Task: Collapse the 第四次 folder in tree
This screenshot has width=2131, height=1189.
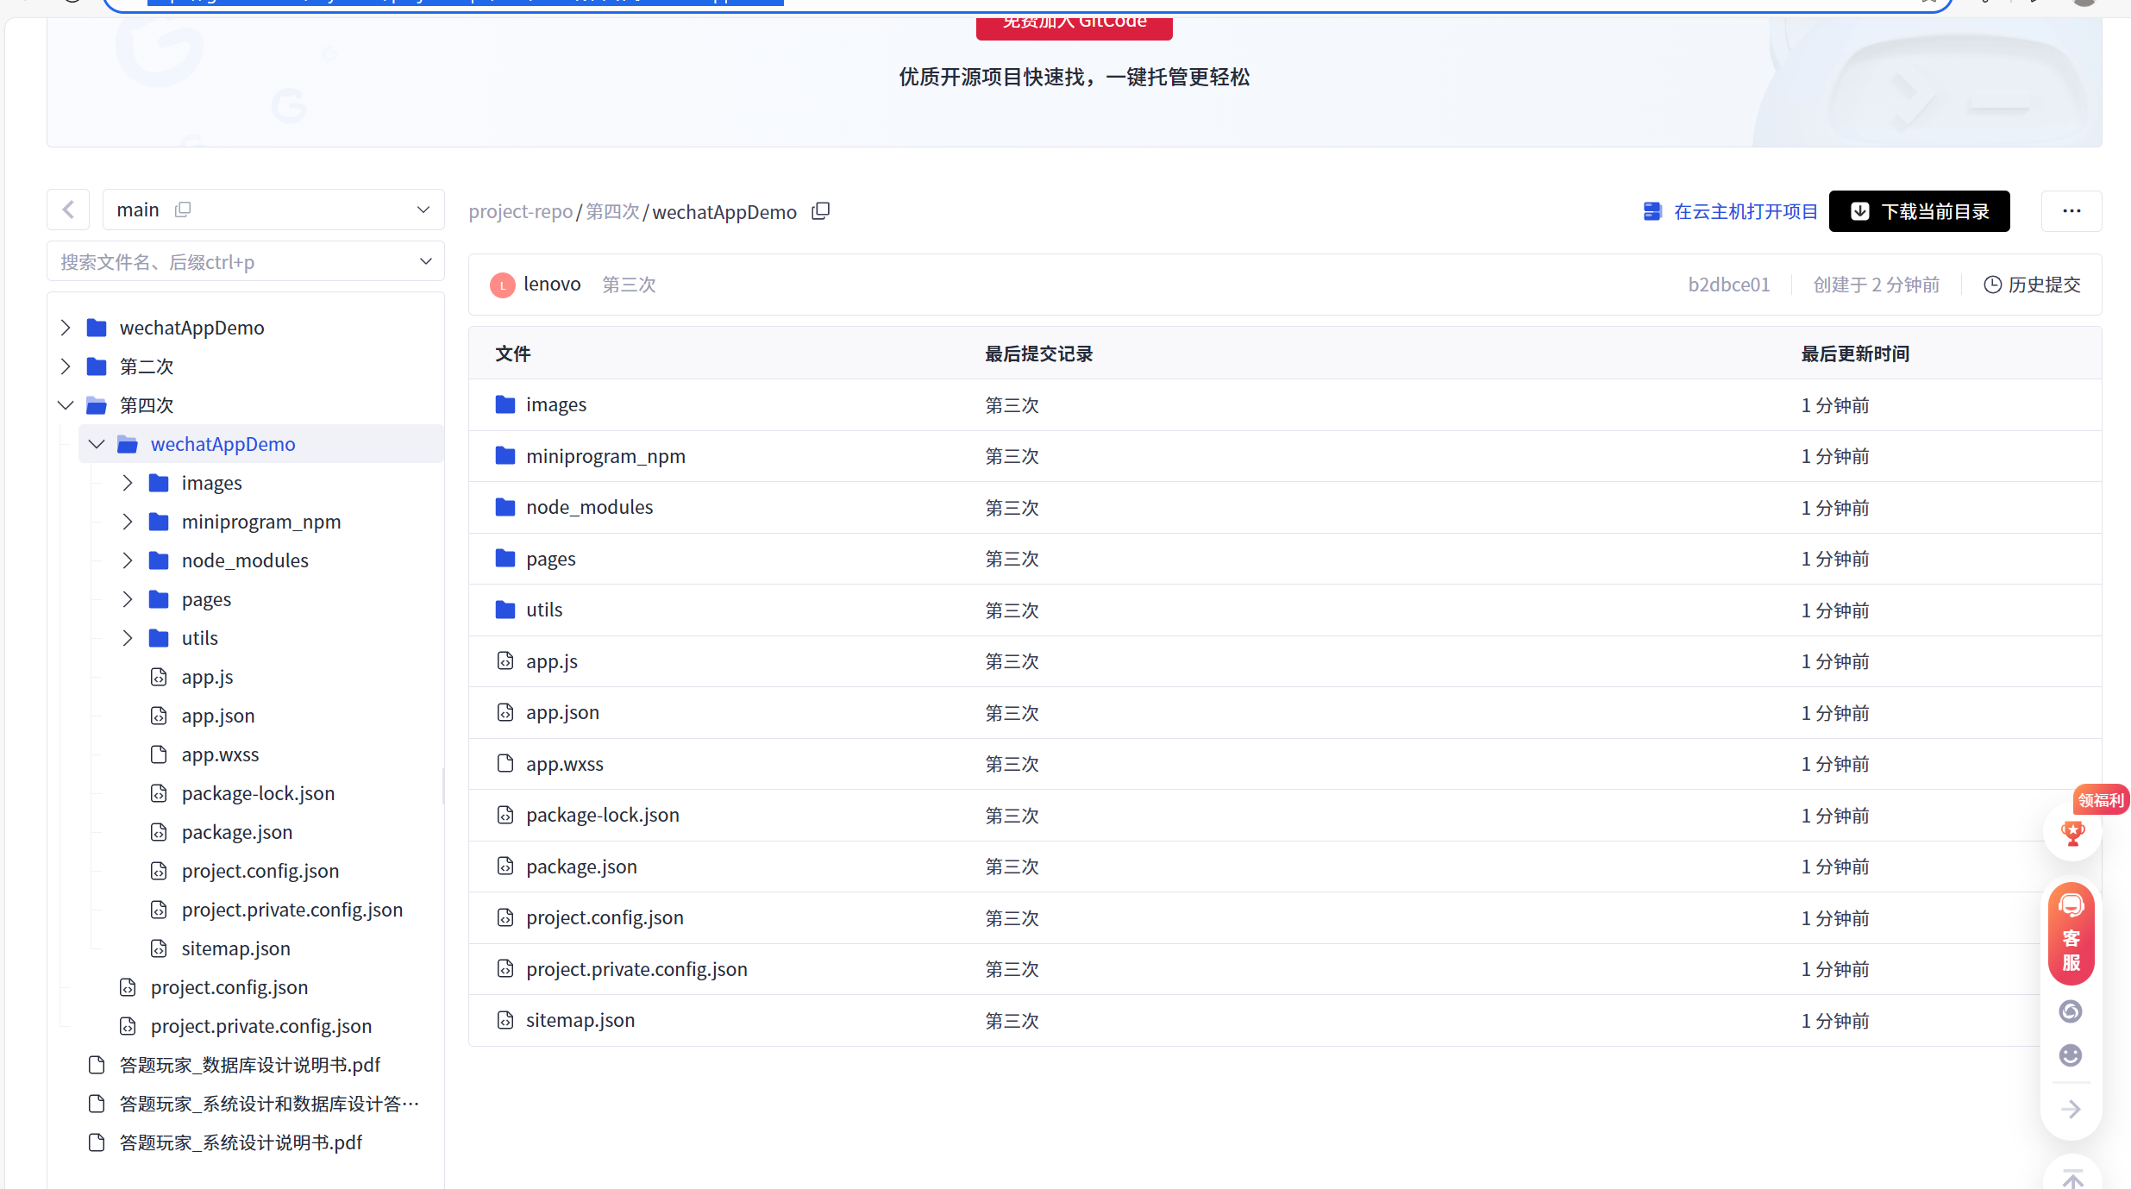Action: click(66, 405)
